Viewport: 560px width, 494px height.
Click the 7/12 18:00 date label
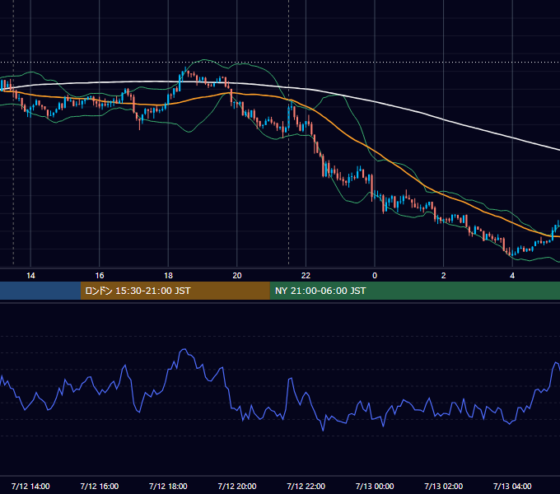(x=168, y=486)
